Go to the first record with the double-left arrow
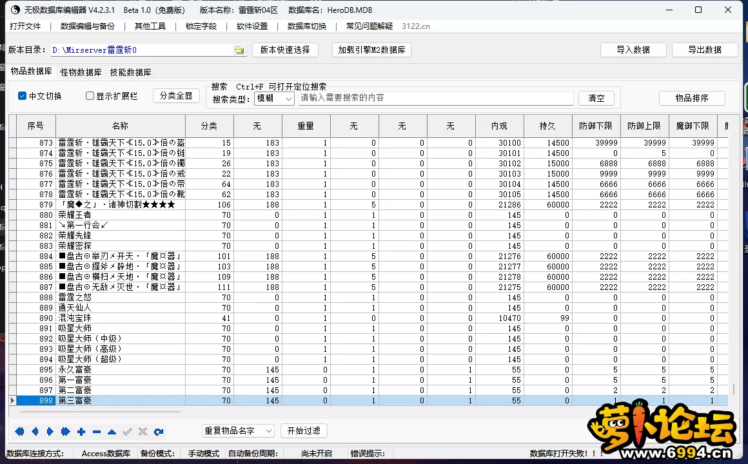The width and height of the screenshot is (748, 464). [x=19, y=432]
